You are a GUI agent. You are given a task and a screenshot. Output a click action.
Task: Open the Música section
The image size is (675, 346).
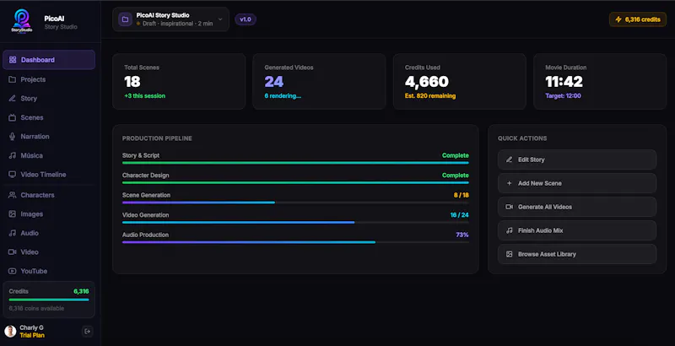click(49, 155)
